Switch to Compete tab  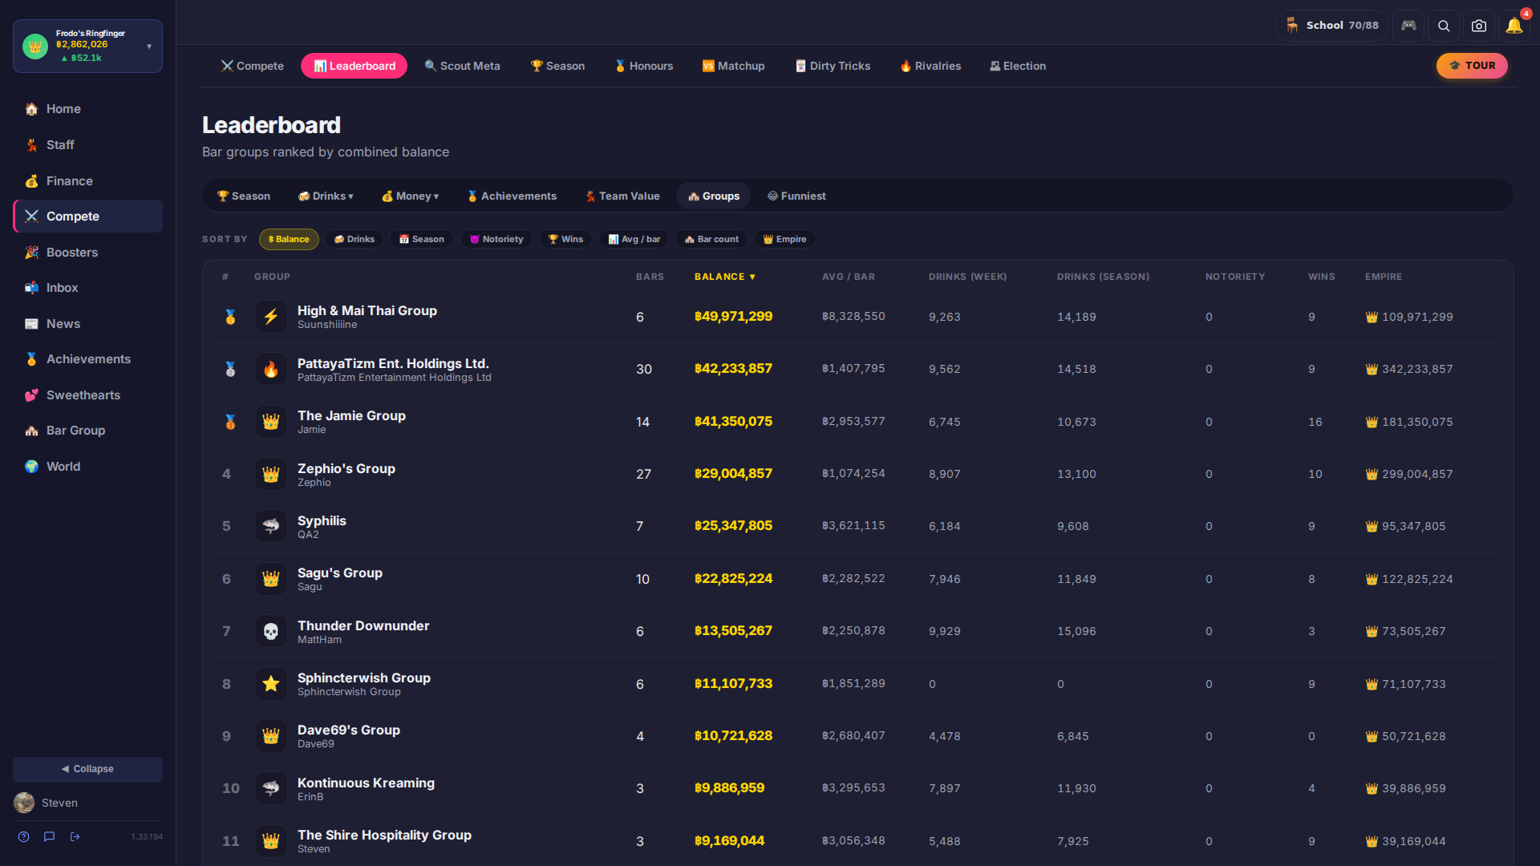pyautogui.click(x=253, y=66)
